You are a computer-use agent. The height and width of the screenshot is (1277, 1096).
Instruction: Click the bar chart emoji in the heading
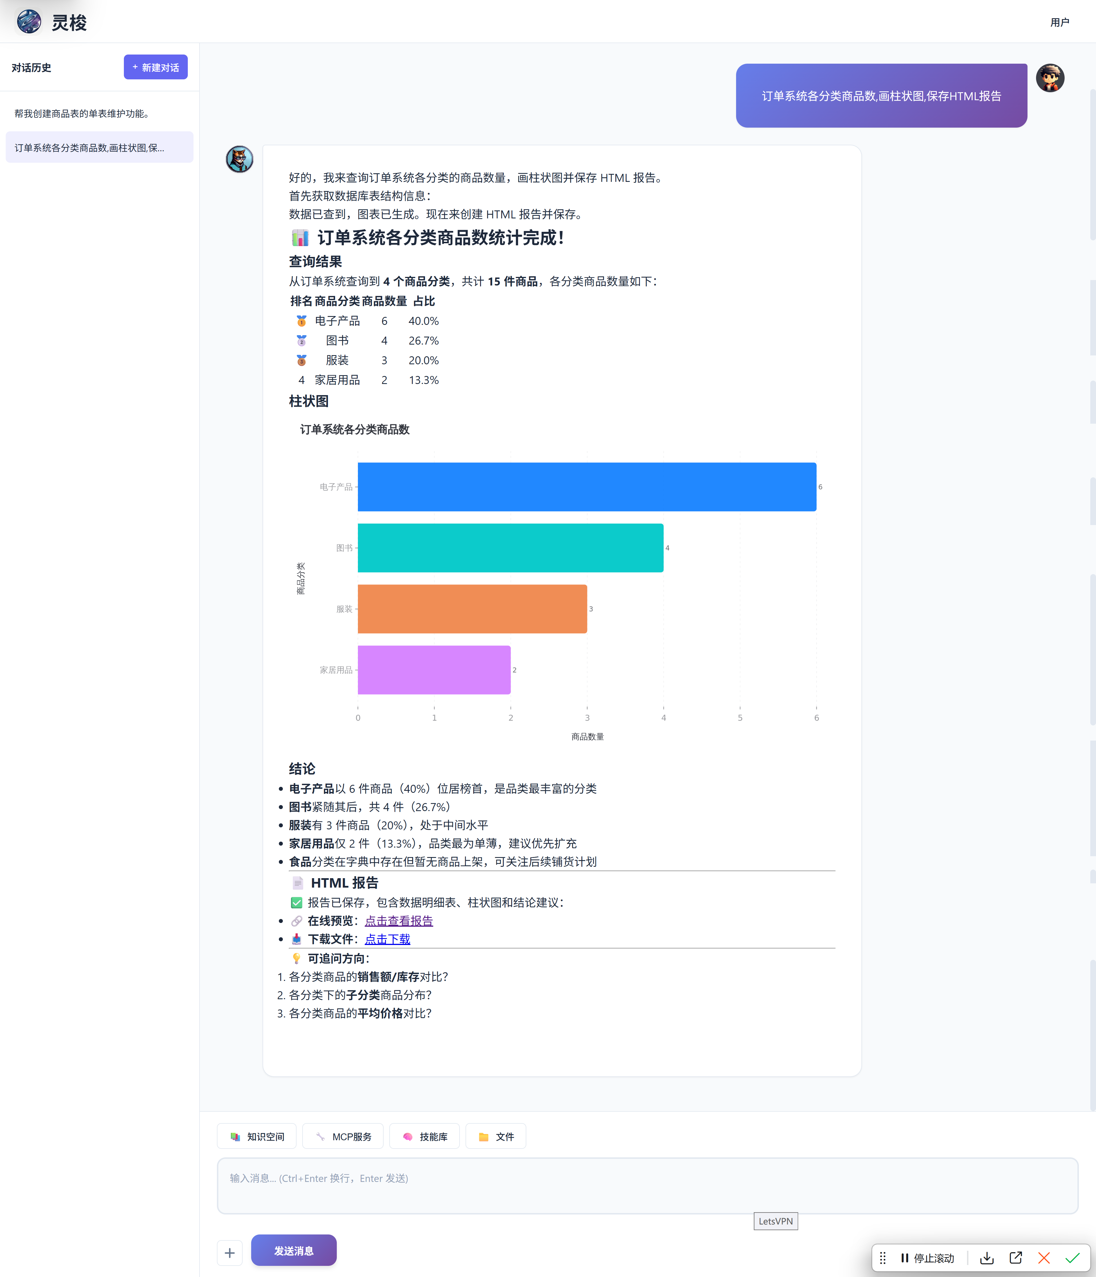pyautogui.click(x=300, y=237)
